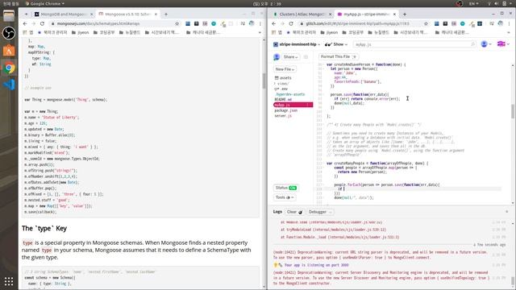Select myApp.js in the file tree

pyautogui.click(x=293, y=105)
